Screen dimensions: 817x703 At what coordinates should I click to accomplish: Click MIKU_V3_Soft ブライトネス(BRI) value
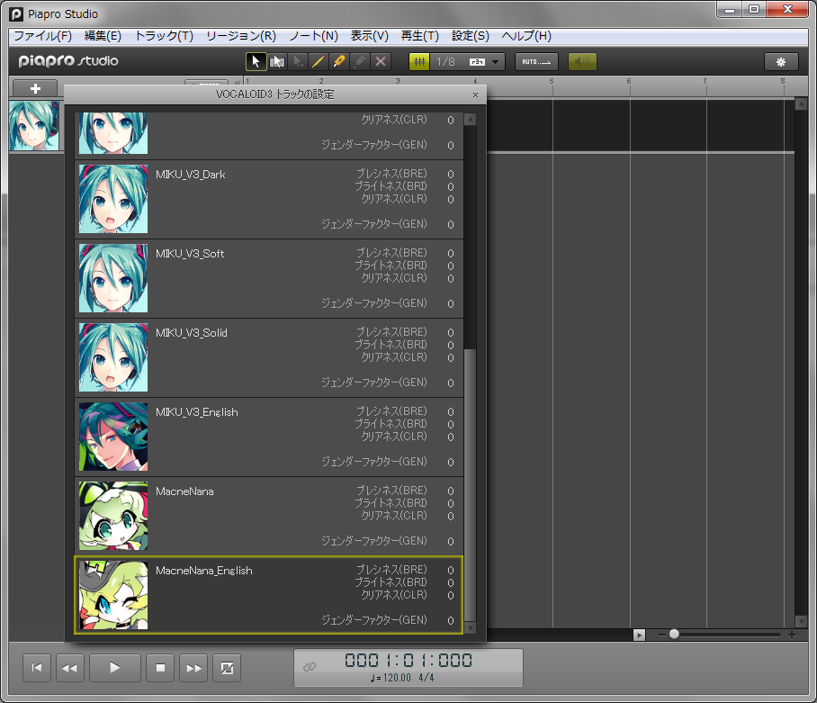coord(451,266)
